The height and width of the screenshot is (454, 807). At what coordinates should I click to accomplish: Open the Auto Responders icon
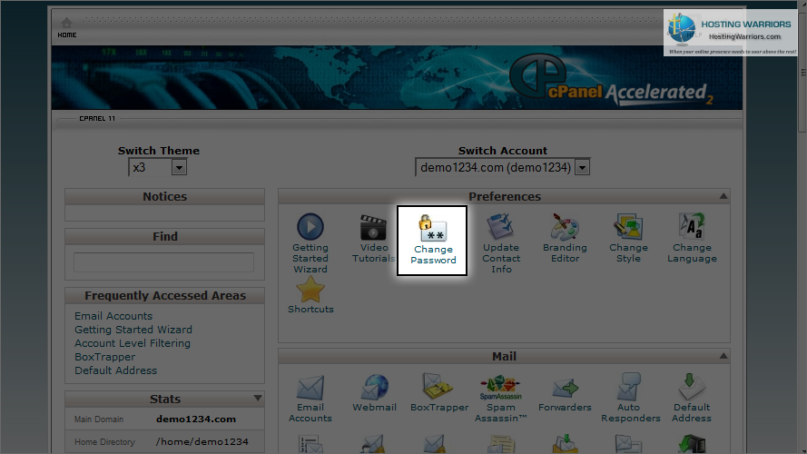[x=628, y=387]
